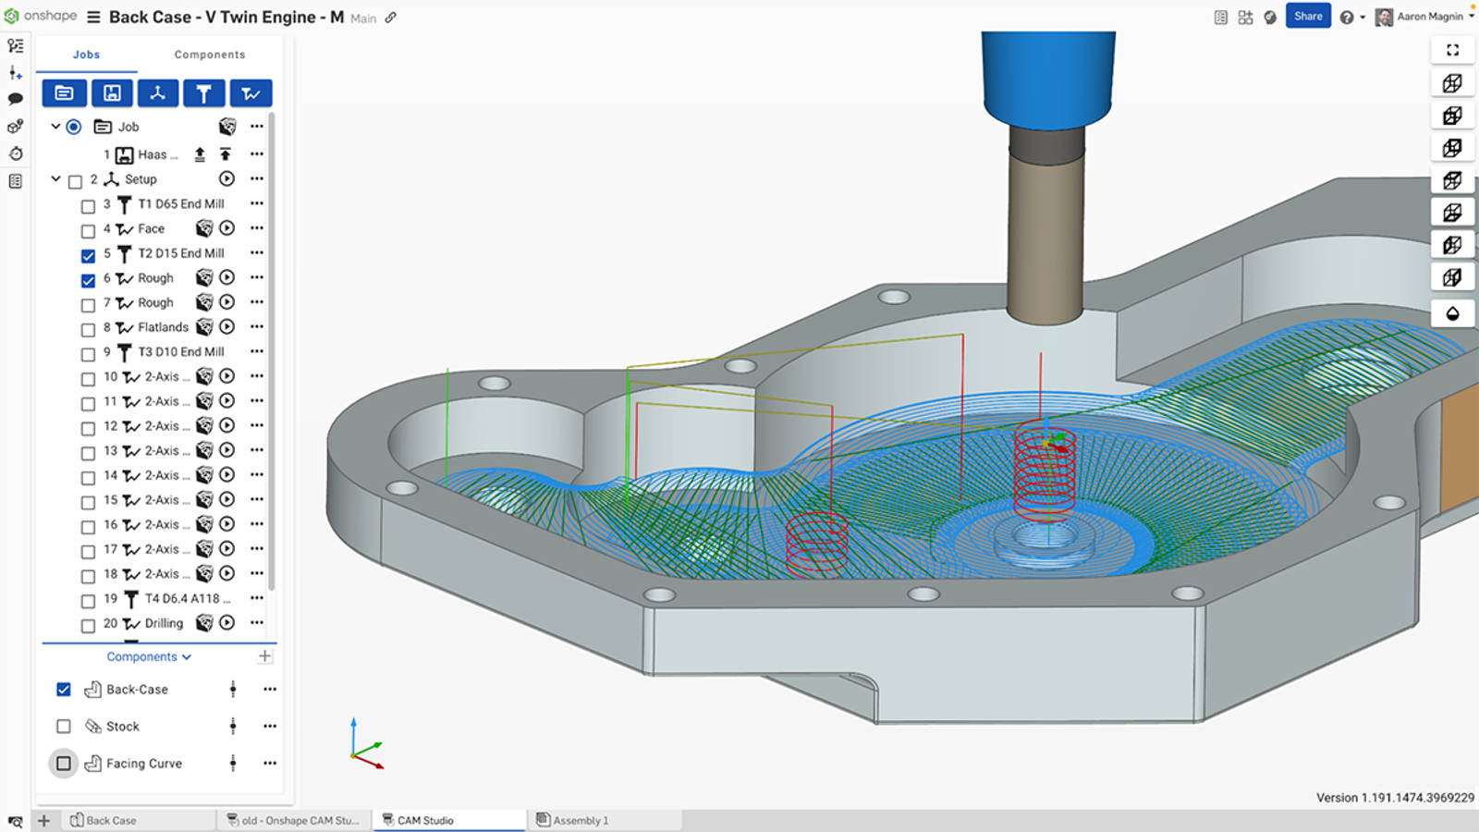Image resolution: width=1479 pixels, height=832 pixels.
Task: Click the Share button
Action: 1307,17
